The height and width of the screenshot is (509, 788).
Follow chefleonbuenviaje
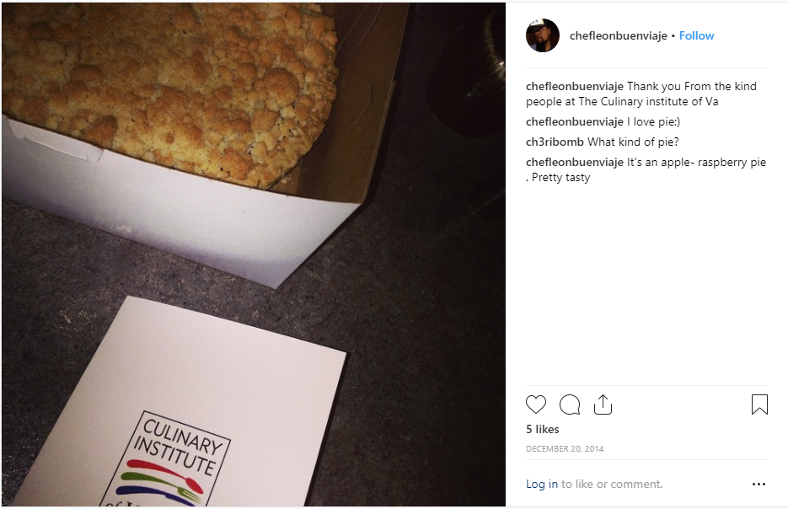(696, 35)
